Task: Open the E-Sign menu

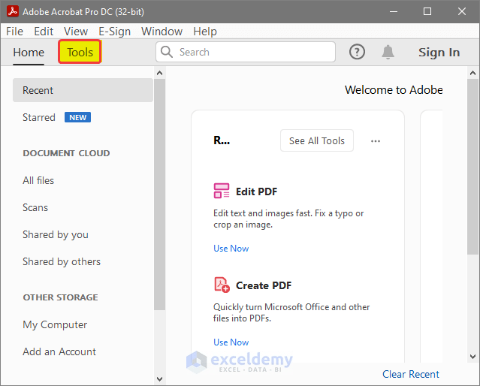Action: [114, 32]
